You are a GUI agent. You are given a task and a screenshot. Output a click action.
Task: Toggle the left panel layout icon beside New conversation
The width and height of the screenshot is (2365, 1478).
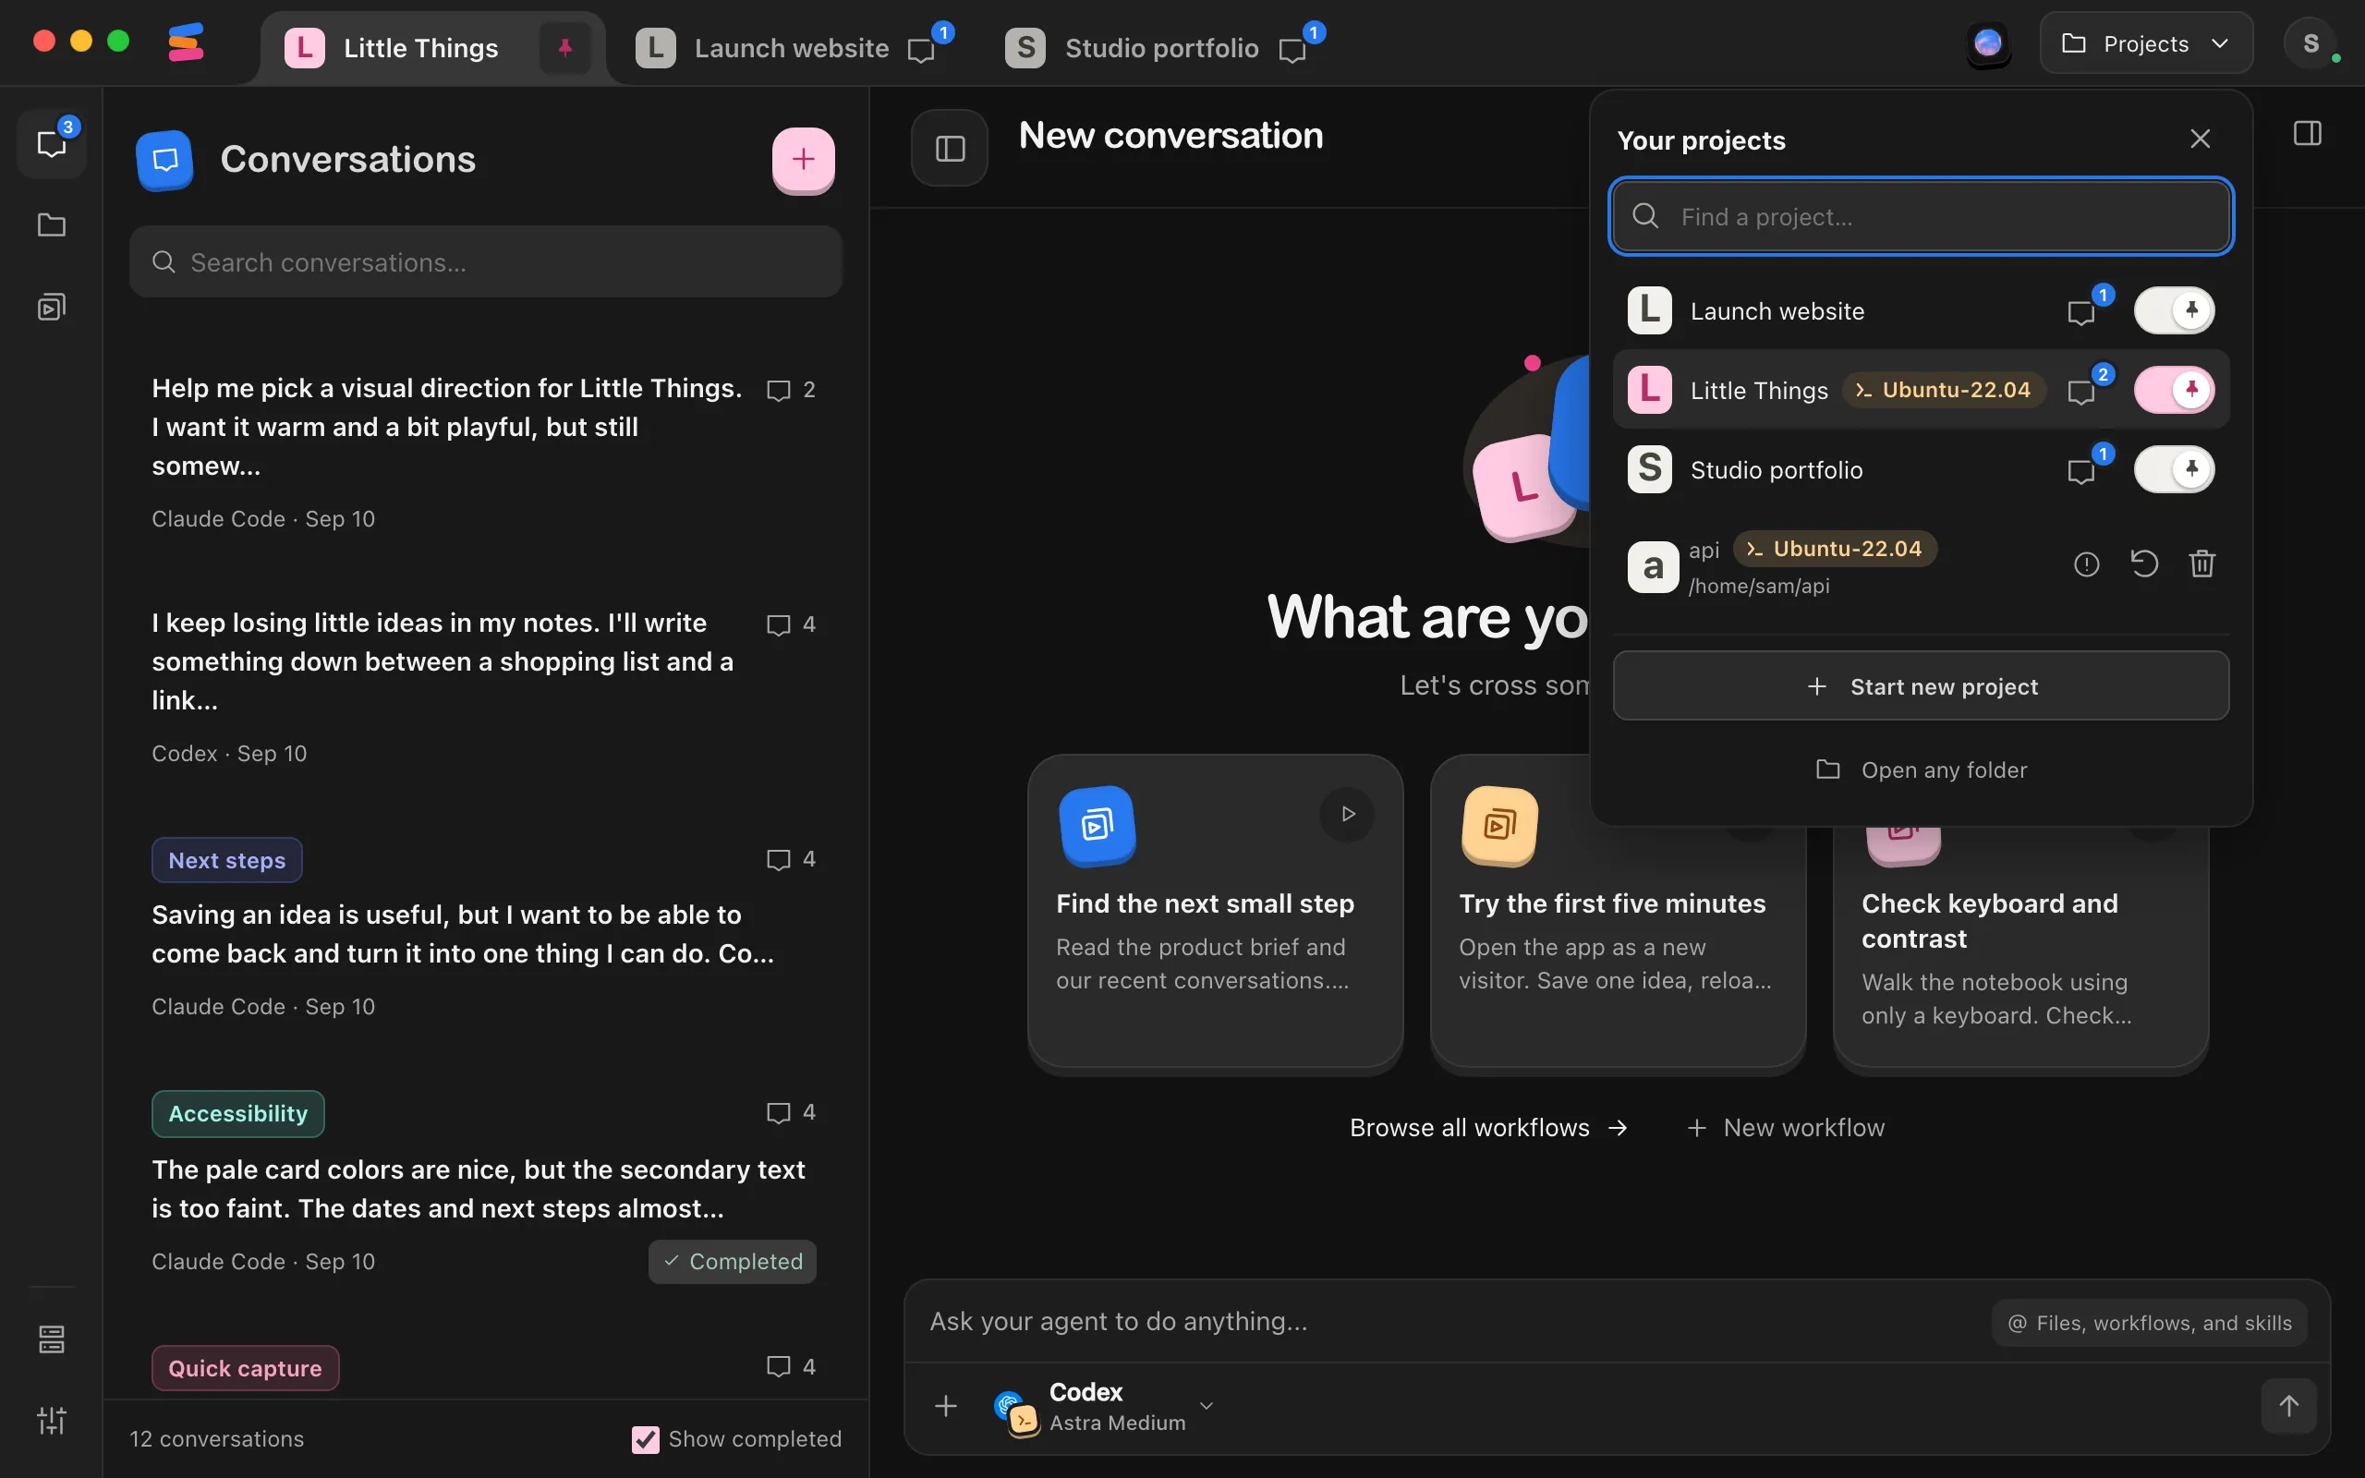(x=950, y=149)
